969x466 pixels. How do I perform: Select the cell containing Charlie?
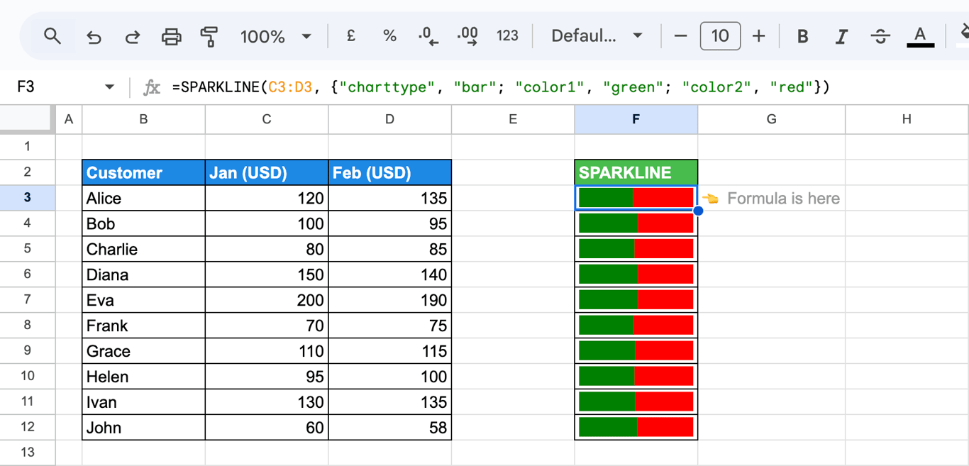[x=143, y=249]
